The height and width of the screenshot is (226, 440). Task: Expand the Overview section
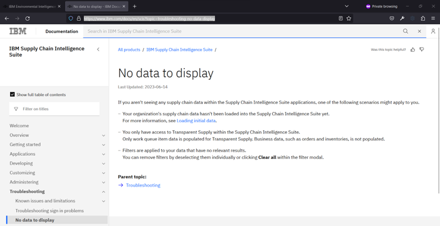[103, 135]
